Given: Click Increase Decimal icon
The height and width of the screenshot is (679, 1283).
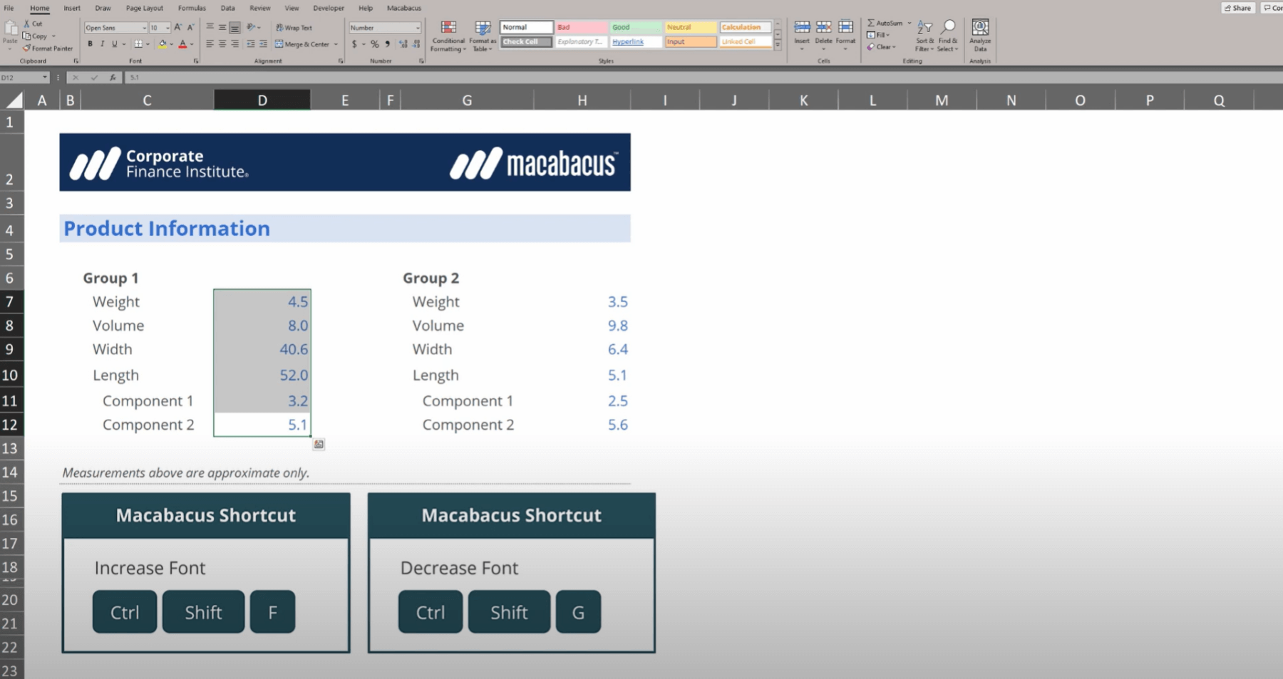Looking at the screenshot, I should pos(403,44).
